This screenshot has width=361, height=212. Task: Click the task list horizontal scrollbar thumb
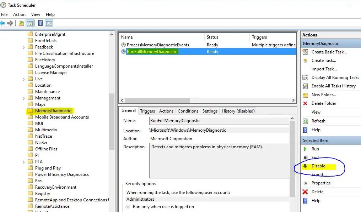click(x=157, y=100)
